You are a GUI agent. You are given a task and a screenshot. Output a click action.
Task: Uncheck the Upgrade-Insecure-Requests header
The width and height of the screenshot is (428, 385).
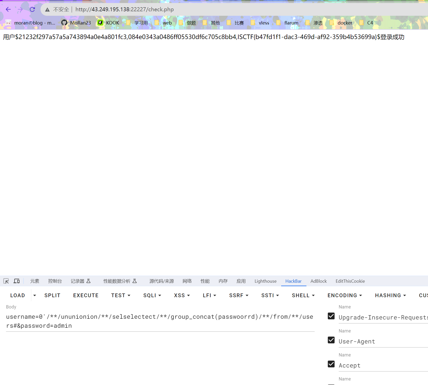pos(331,316)
